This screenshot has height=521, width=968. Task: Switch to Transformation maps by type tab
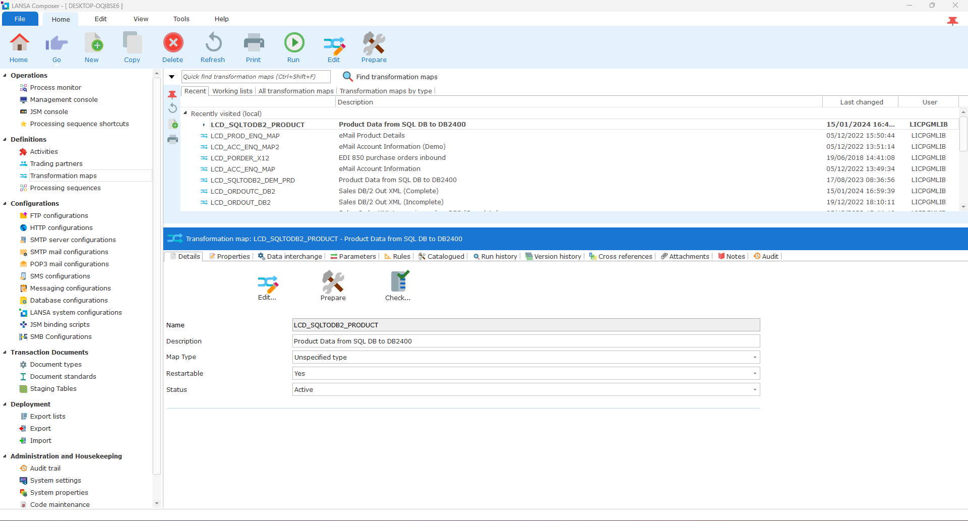386,91
